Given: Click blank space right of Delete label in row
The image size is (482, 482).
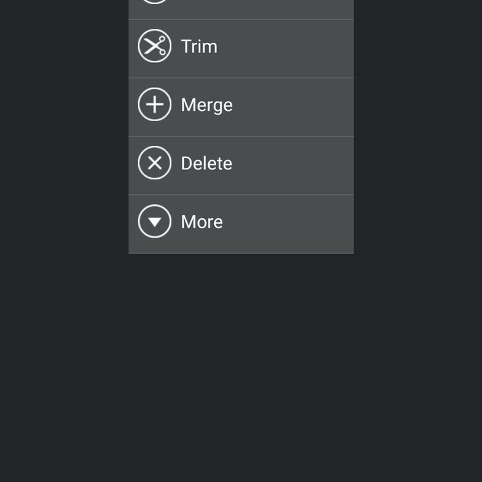Looking at the screenshot, I should coord(293,165).
